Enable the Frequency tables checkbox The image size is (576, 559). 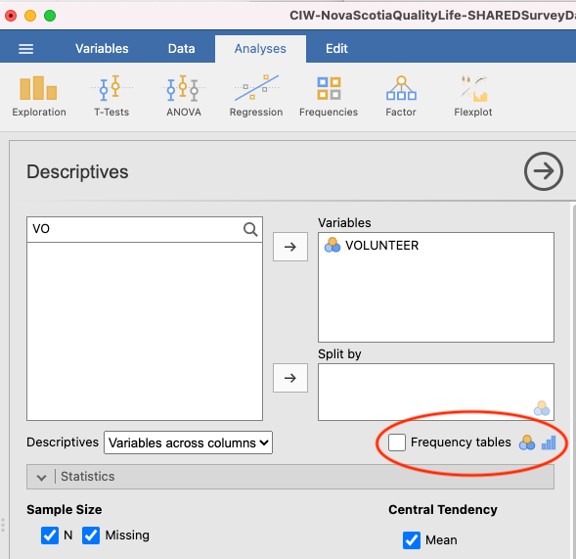pyautogui.click(x=397, y=443)
